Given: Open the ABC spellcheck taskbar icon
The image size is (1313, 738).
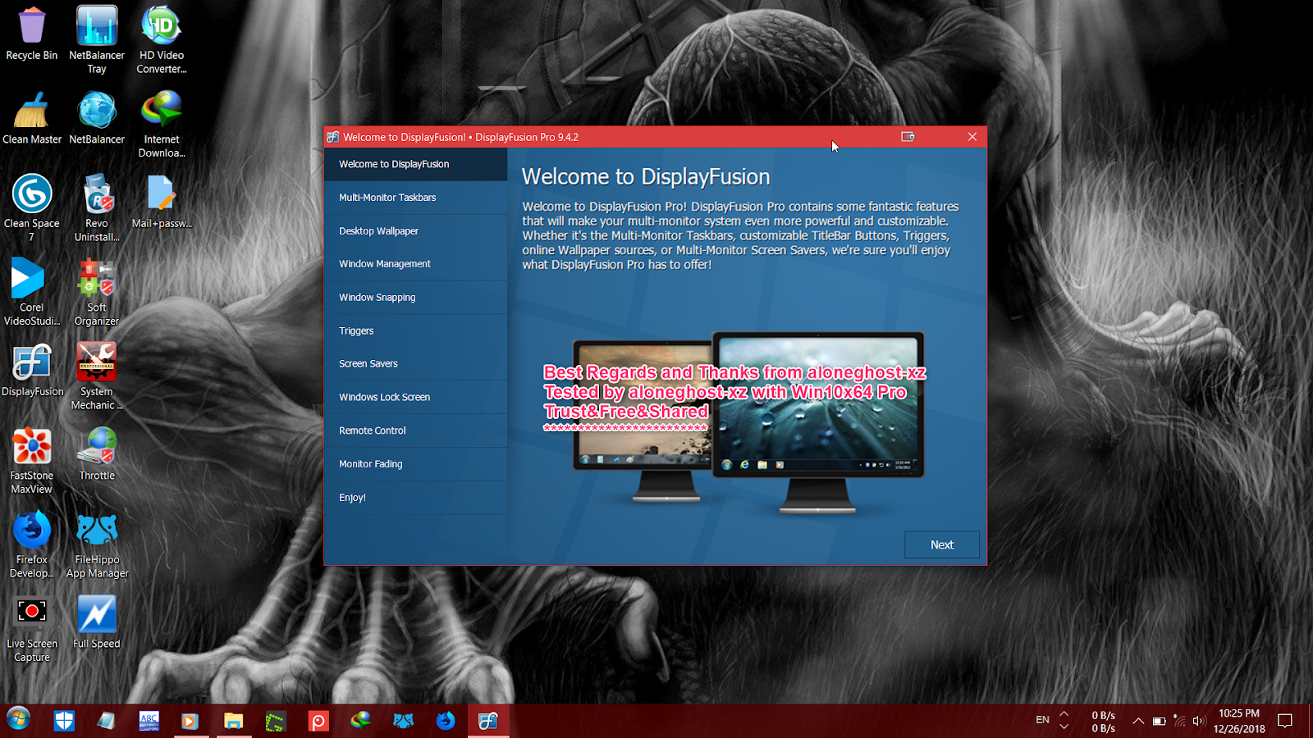Looking at the screenshot, I should [x=149, y=721].
